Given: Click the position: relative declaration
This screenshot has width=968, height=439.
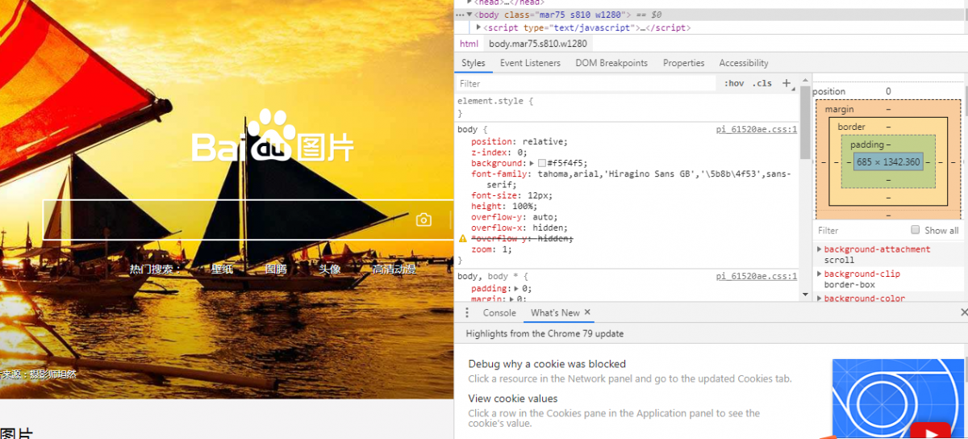Looking at the screenshot, I should coord(519,141).
